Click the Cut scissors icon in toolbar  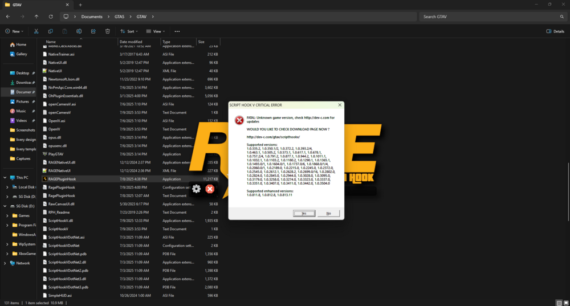(x=36, y=31)
